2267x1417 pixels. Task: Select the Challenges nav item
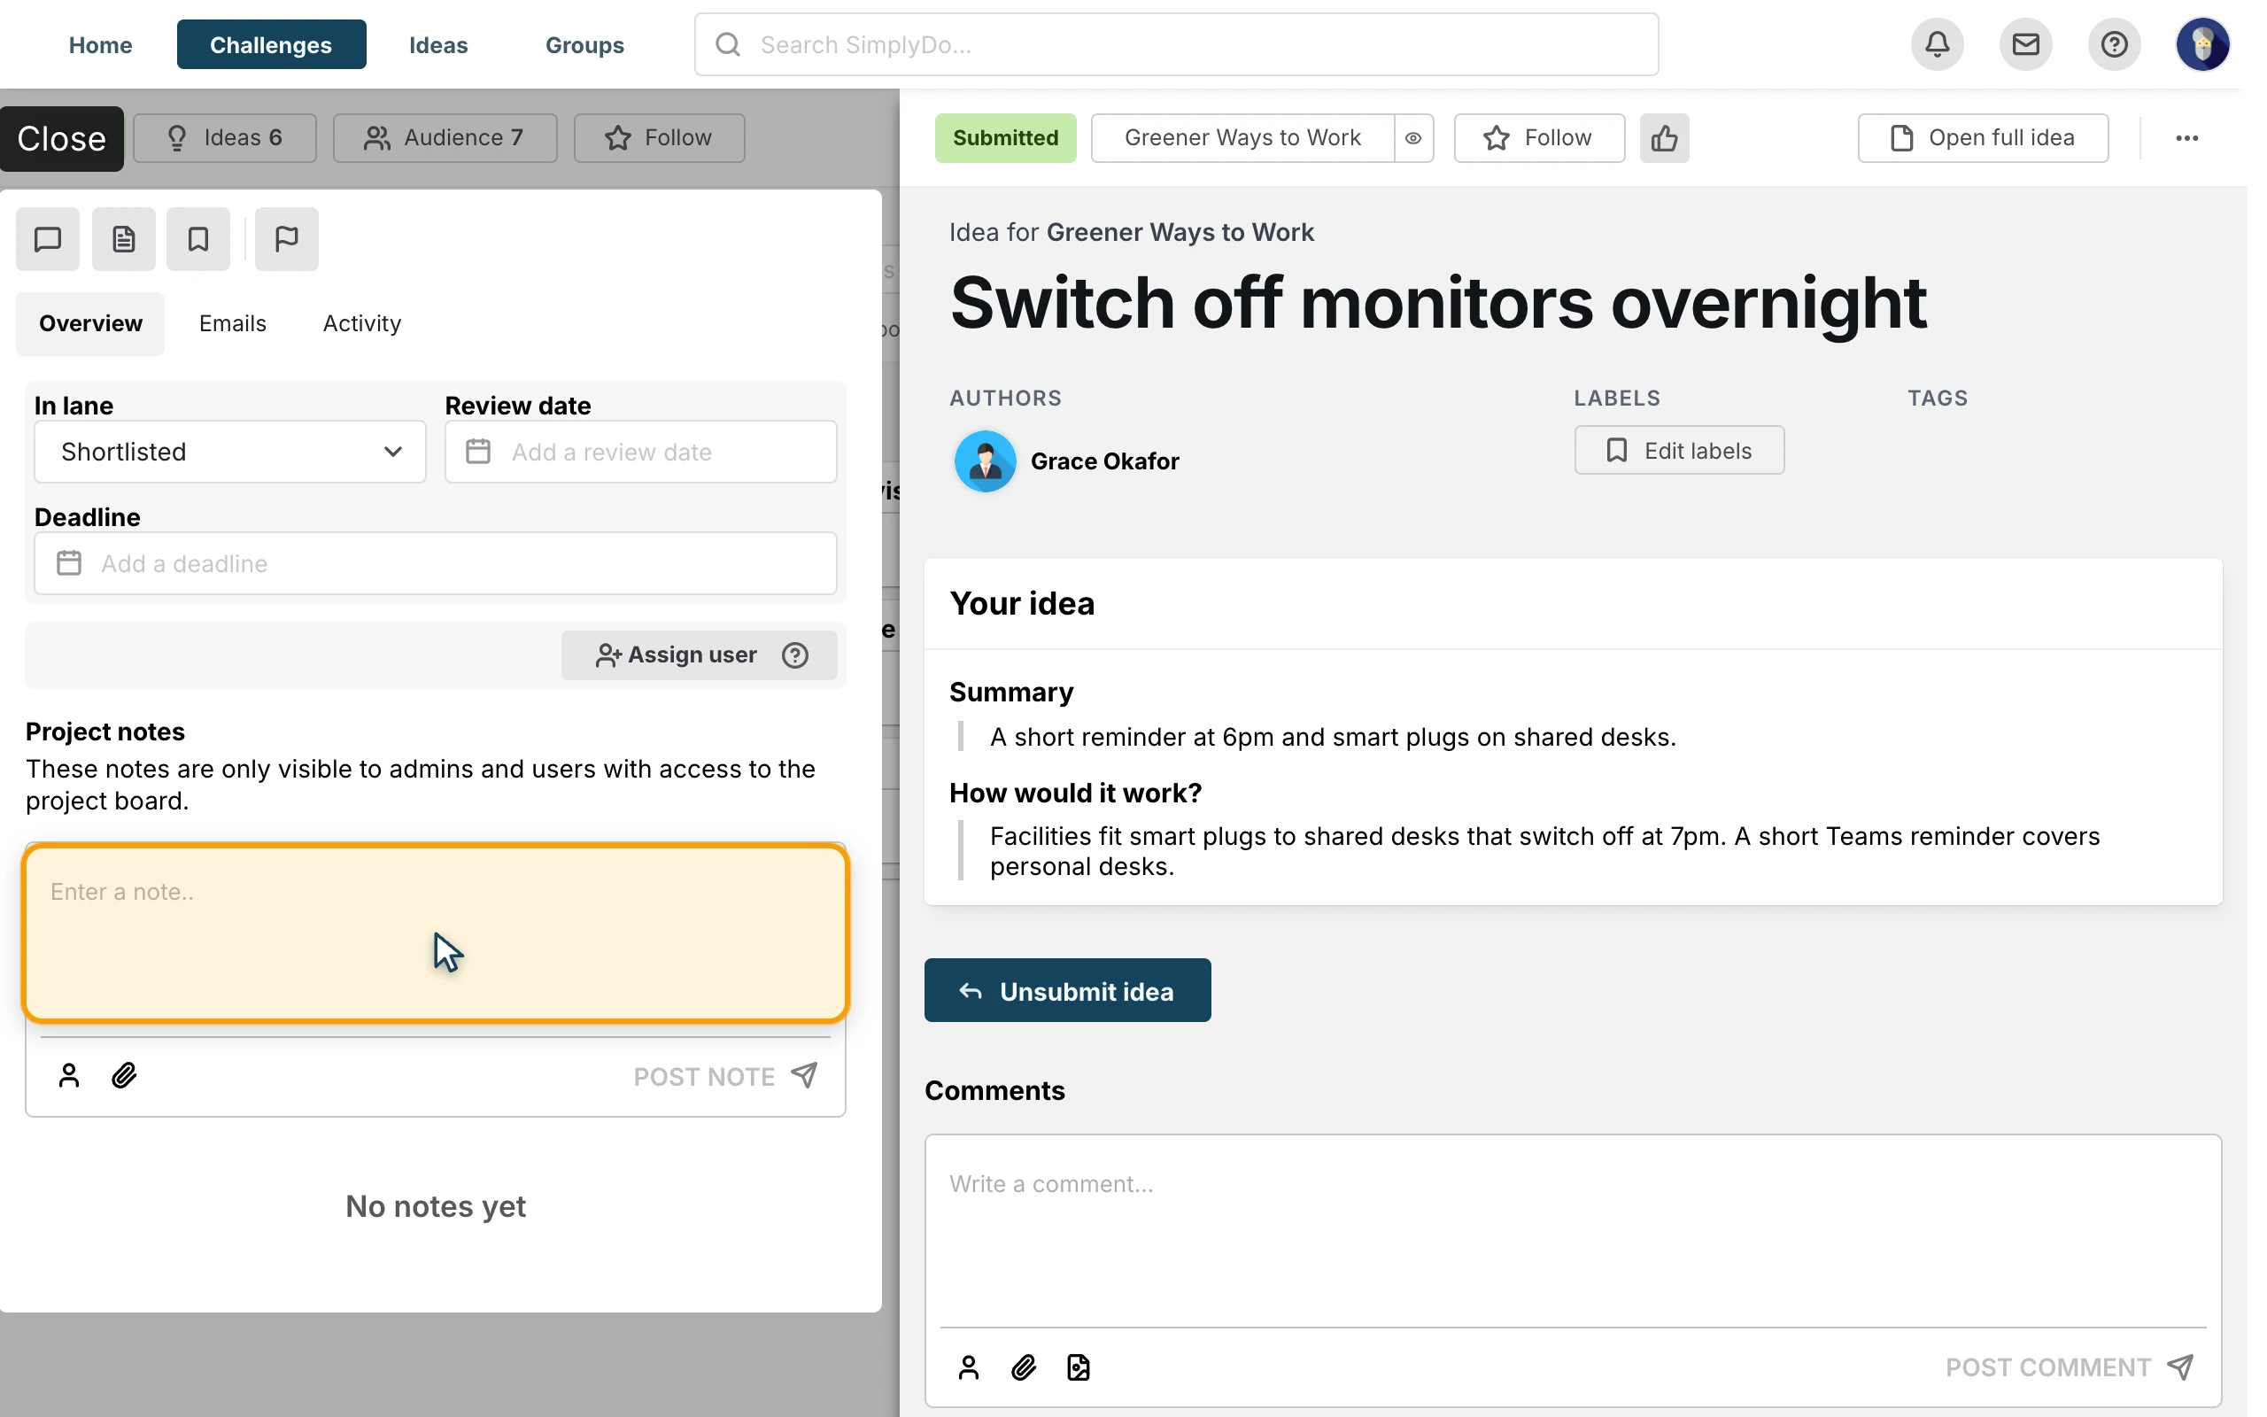coord(271,44)
